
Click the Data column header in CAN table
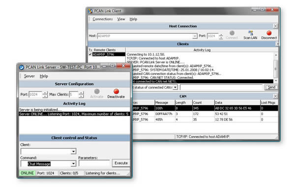click(x=237, y=103)
